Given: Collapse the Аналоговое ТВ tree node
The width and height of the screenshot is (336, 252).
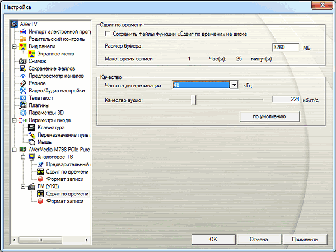Looking at the screenshot, I should click(x=23, y=157).
